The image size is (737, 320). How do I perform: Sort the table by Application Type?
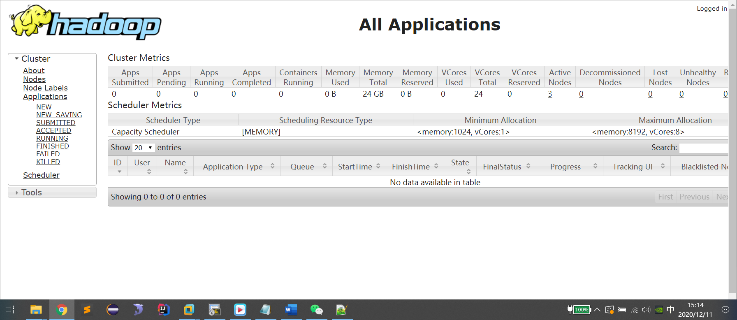237,166
